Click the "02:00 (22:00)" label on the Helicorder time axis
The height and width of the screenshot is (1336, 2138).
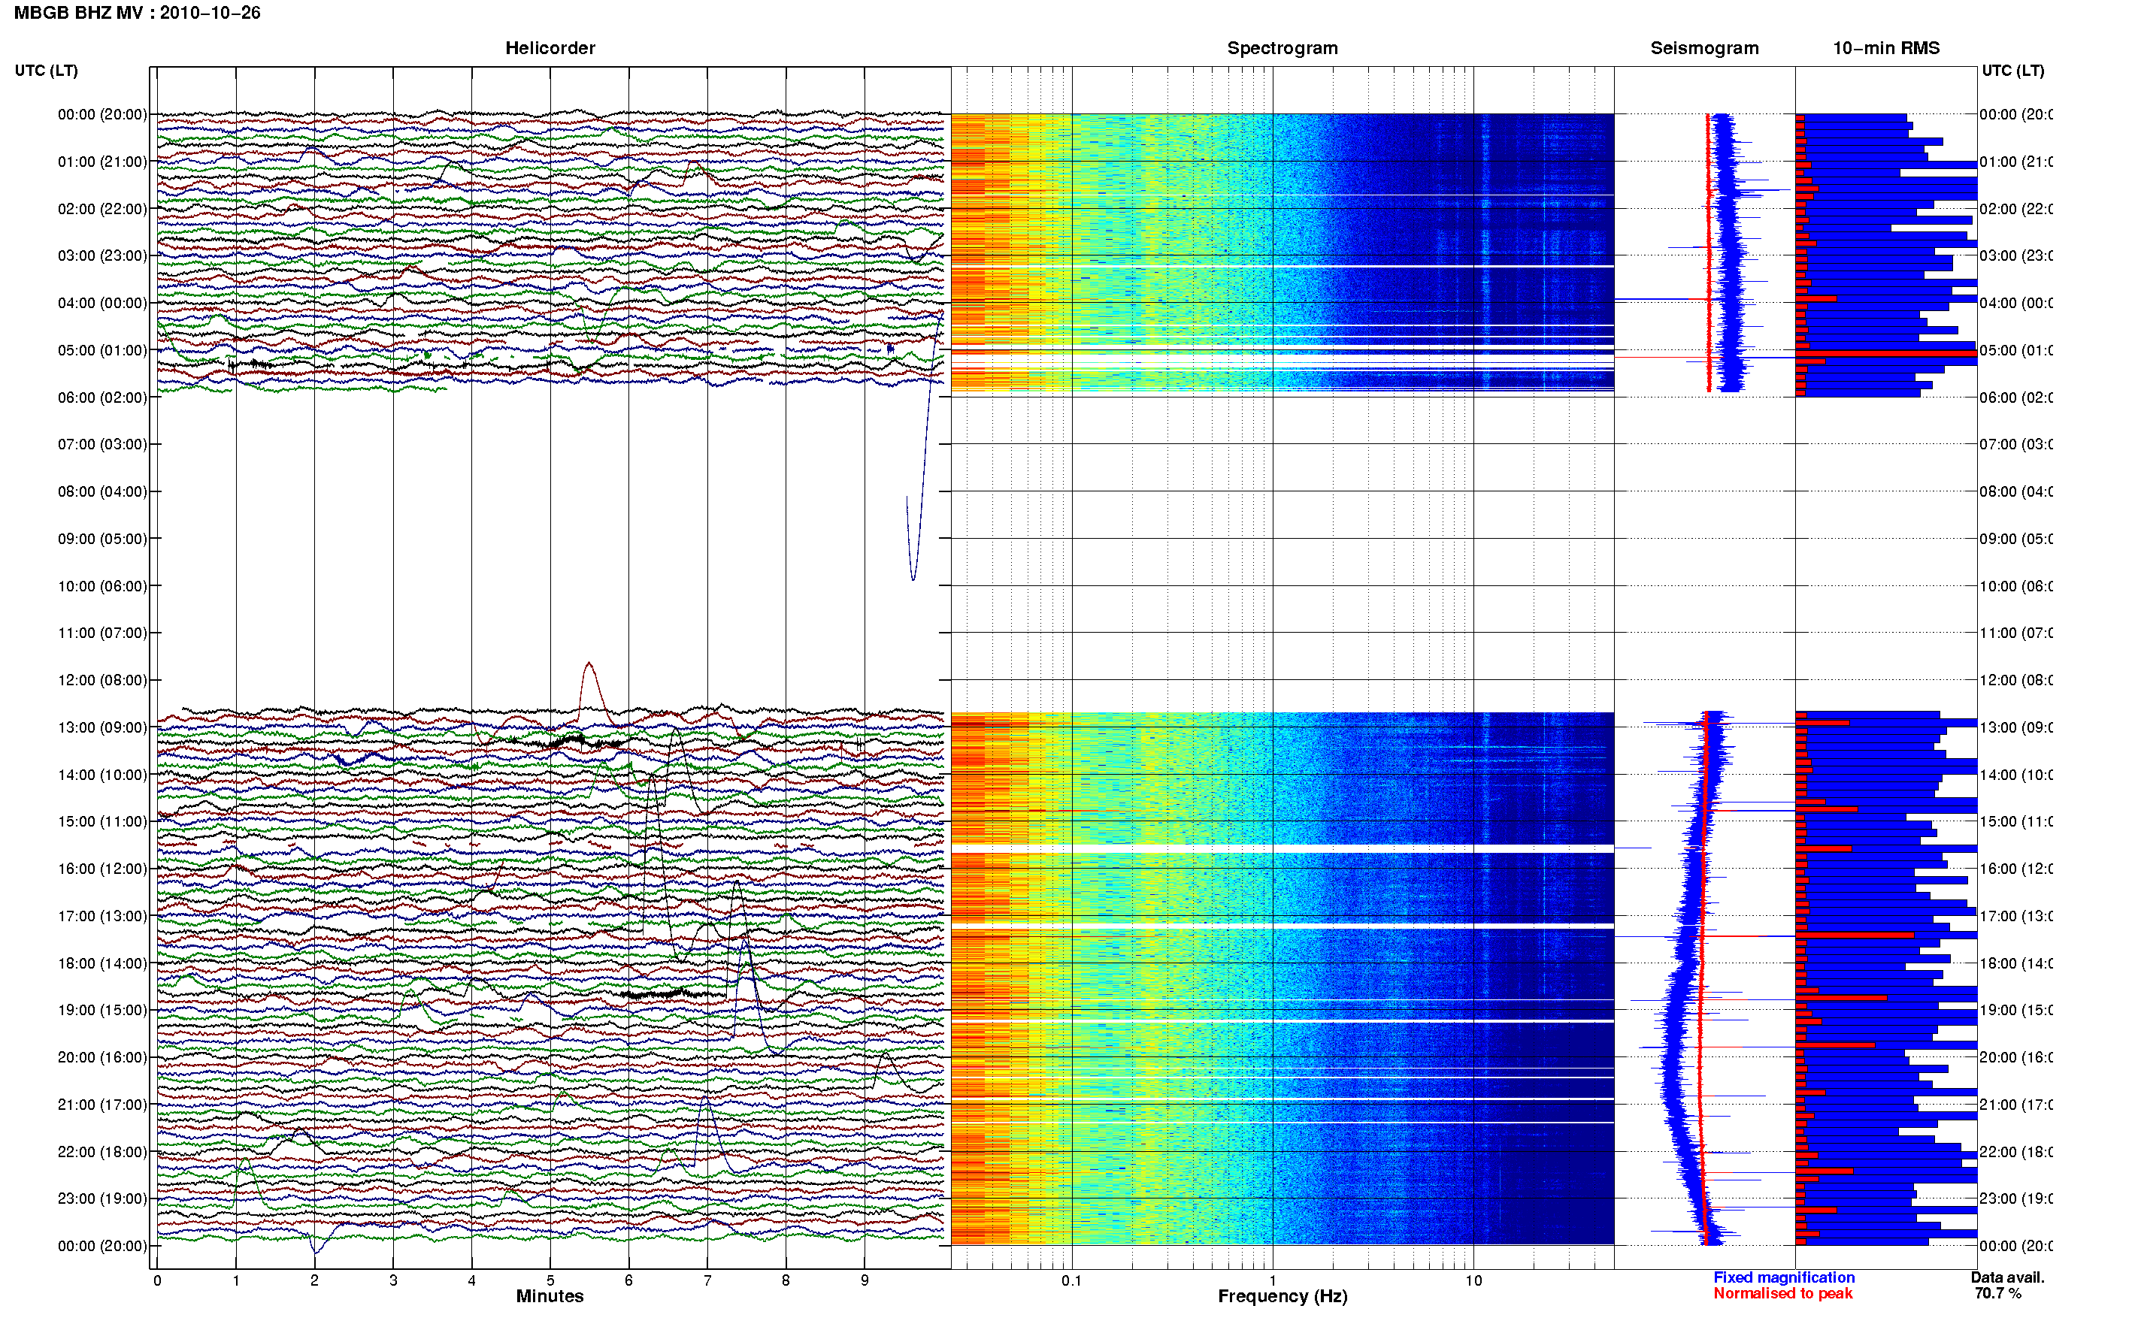click(102, 210)
